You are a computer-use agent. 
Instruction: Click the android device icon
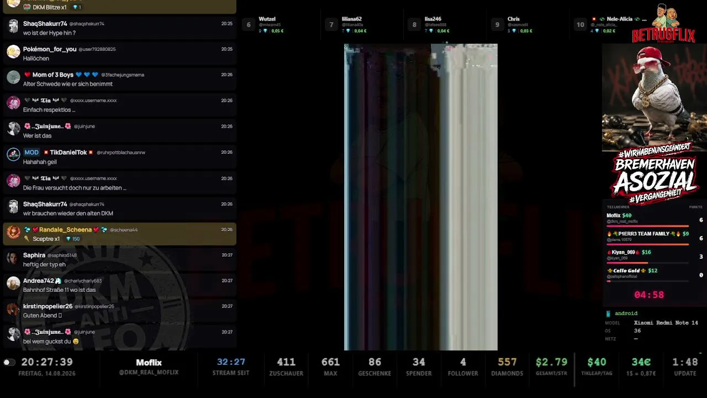[x=608, y=313]
